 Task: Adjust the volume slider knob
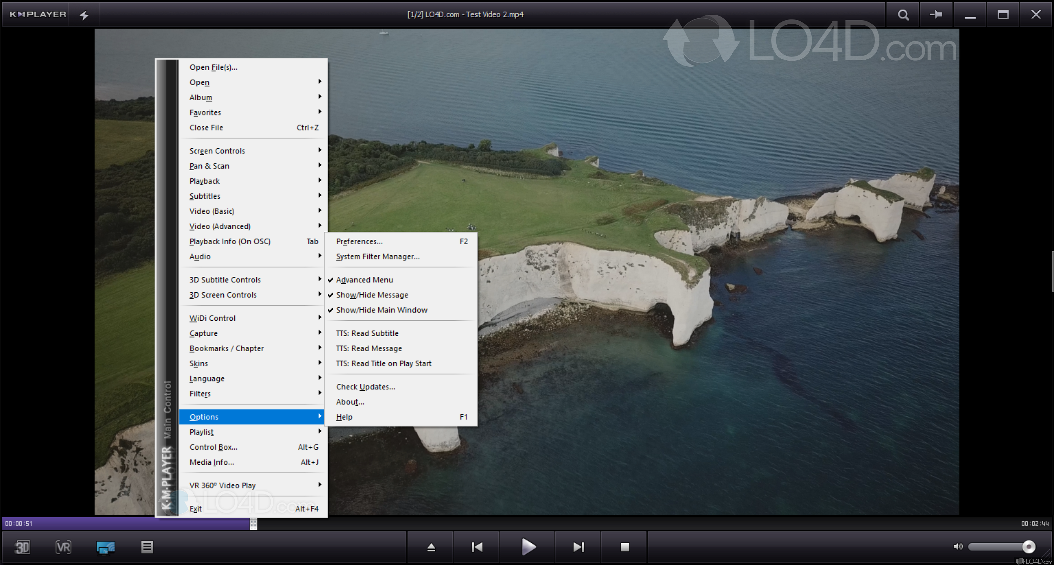point(1028,546)
